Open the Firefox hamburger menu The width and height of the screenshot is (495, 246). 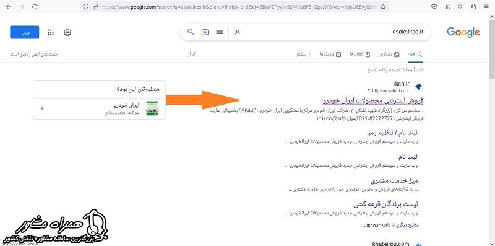point(486,7)
